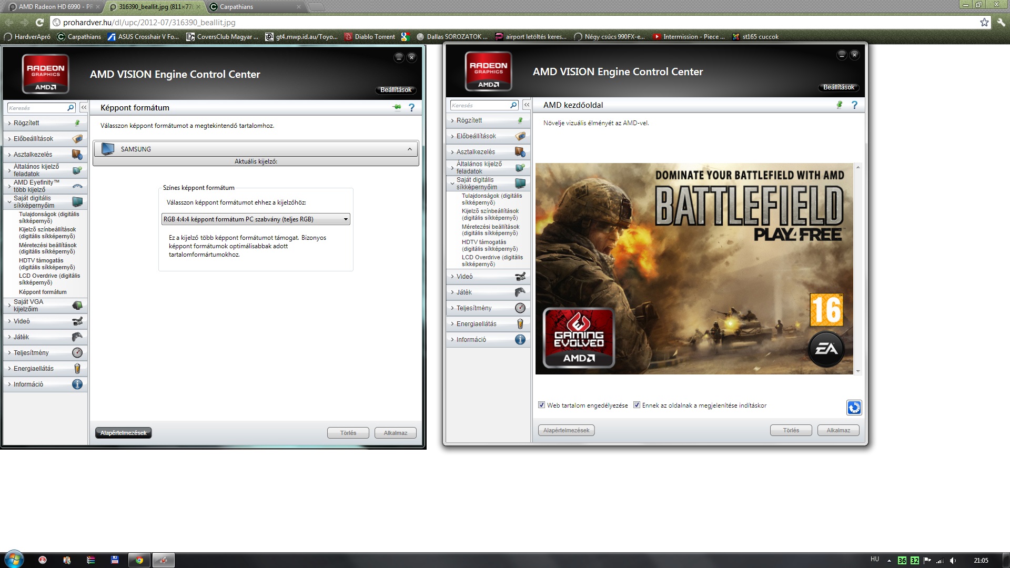
Task: Select Kijelző színbeállítások in right window tree
Action: 490,215
